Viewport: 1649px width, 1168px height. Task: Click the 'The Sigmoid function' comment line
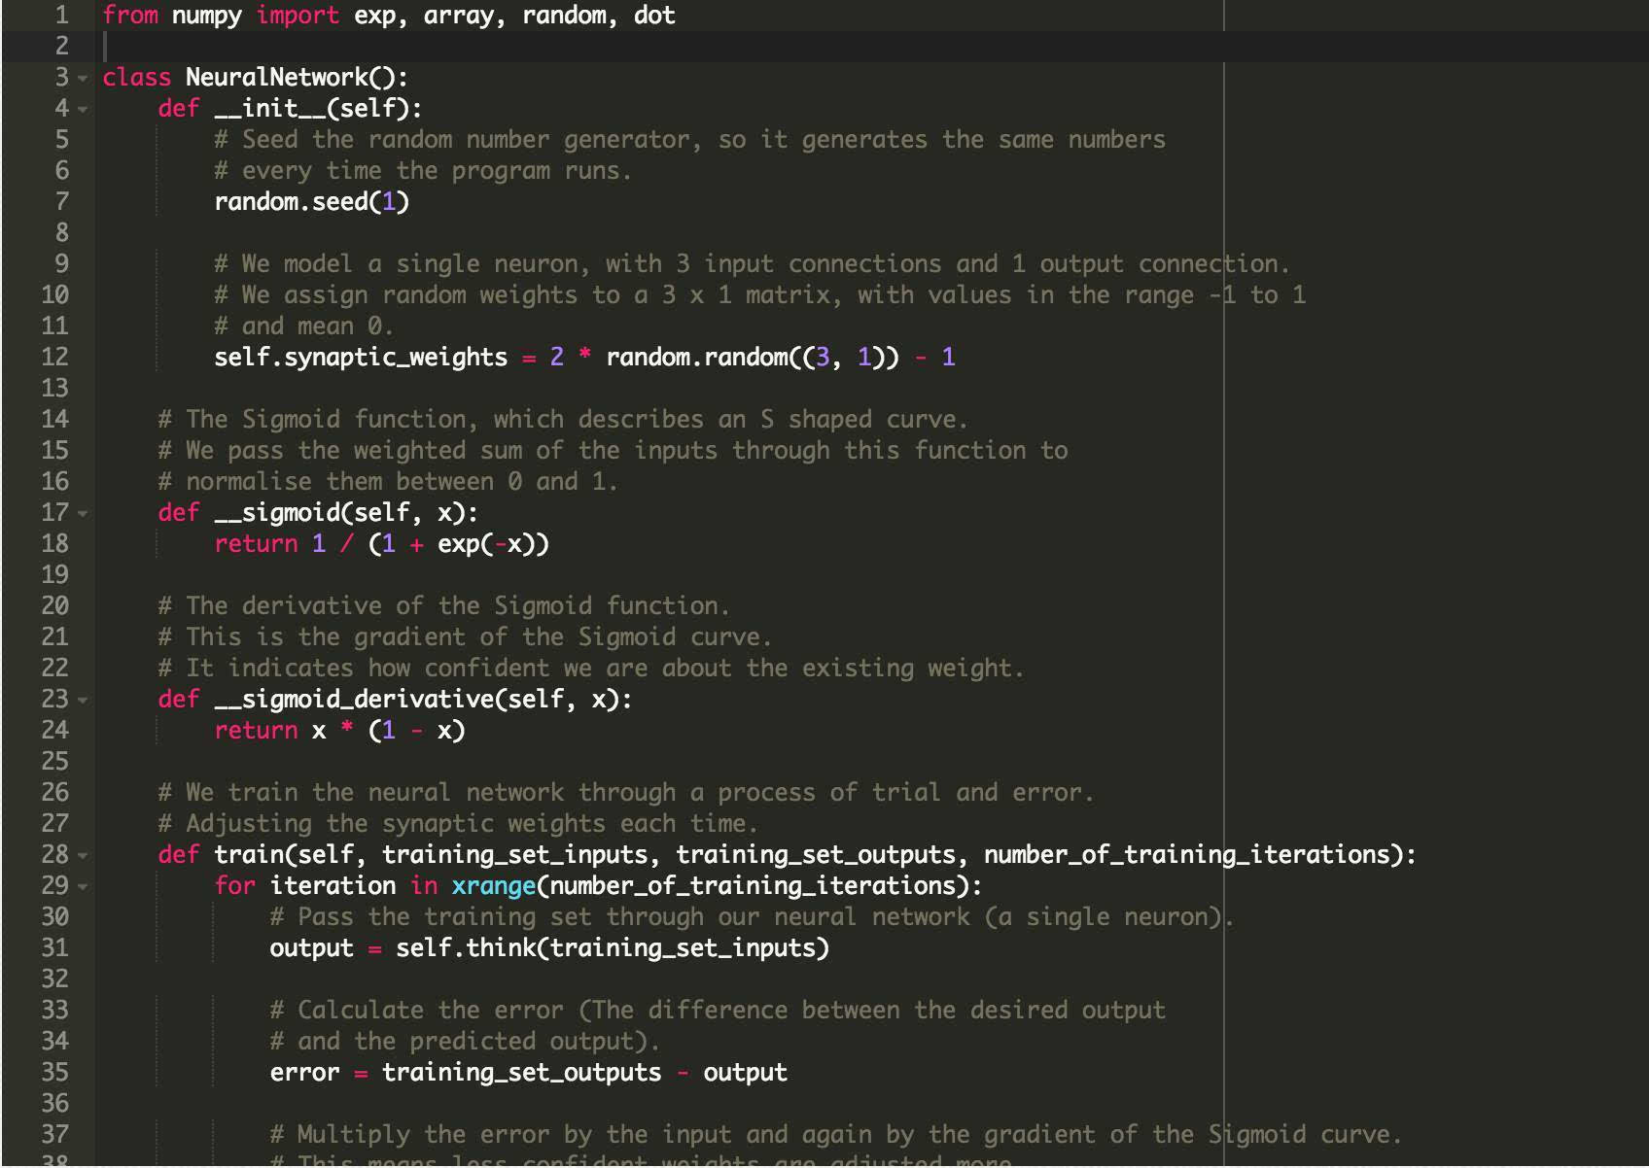click(562, 420)
